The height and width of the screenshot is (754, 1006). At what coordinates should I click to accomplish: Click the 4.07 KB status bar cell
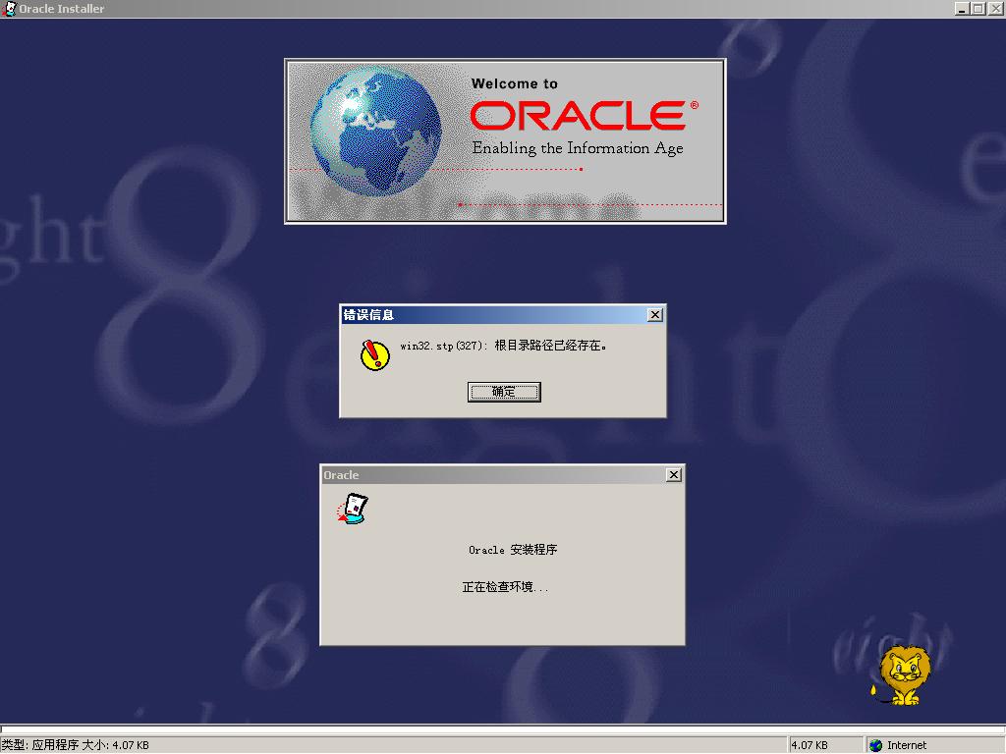pyautogui.click(x=825, y=745)
